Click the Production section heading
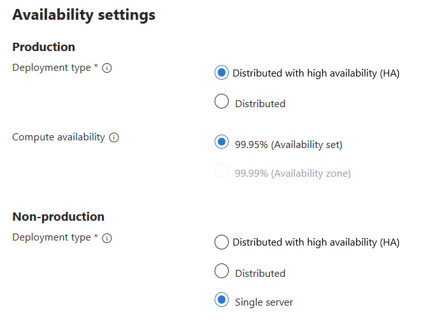 pos(43,47)
